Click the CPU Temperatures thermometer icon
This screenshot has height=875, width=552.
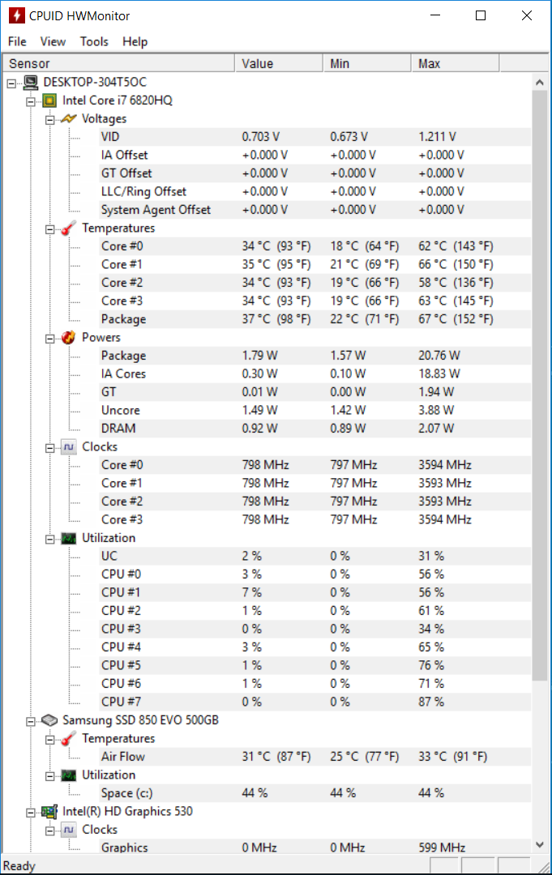tap(69, 228)
